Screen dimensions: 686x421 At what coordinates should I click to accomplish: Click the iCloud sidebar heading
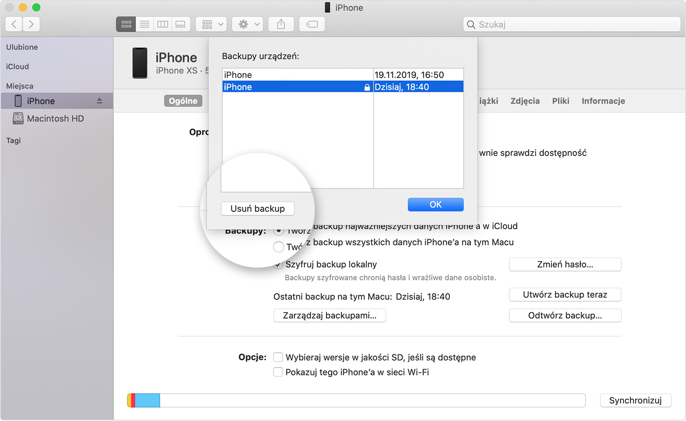click(18, 66)
